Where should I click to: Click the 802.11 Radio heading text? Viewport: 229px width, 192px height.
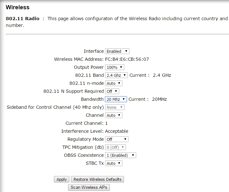coord(22,19)
